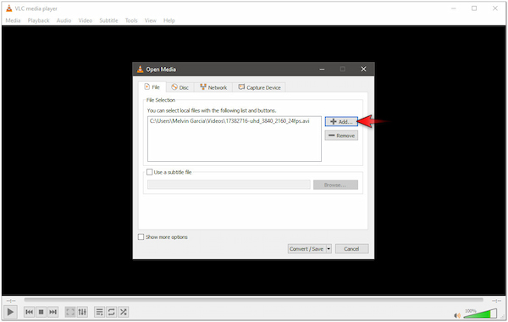
Task: Open the Playback menu
Action: coord(39,20)
